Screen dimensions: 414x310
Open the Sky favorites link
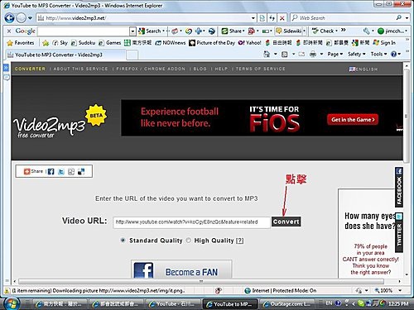pos(60,43)
